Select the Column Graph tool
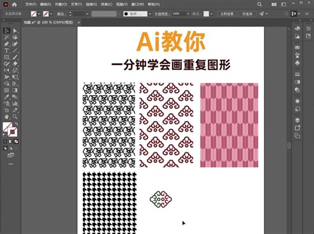The height and width of the screenshot is (234, 314). (15, 103)
